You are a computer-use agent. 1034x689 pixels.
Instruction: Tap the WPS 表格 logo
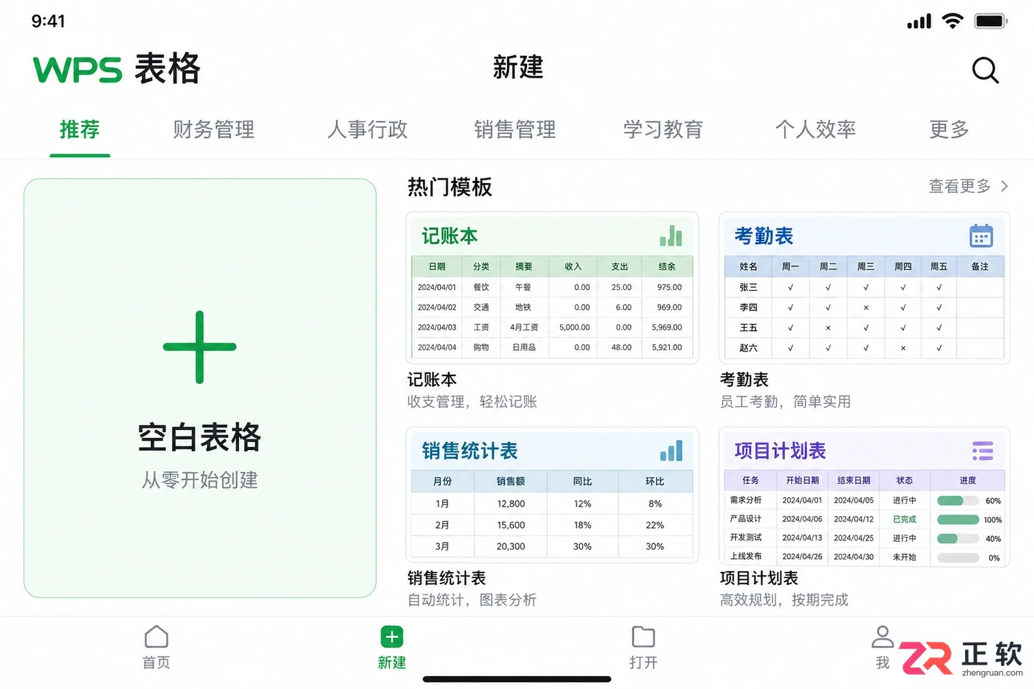(117, 69)
